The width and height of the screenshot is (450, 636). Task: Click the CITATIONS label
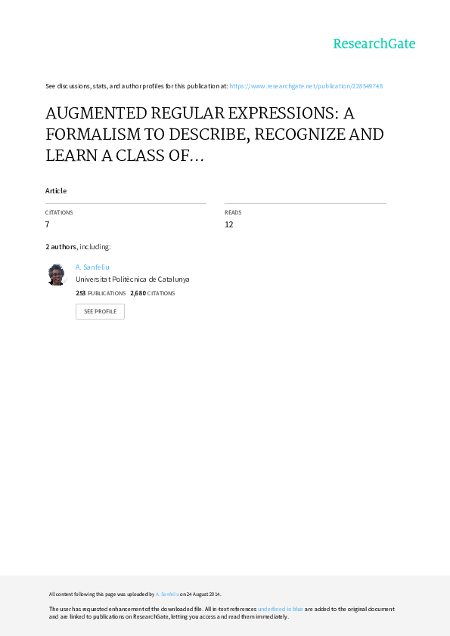tap(59, 212)
